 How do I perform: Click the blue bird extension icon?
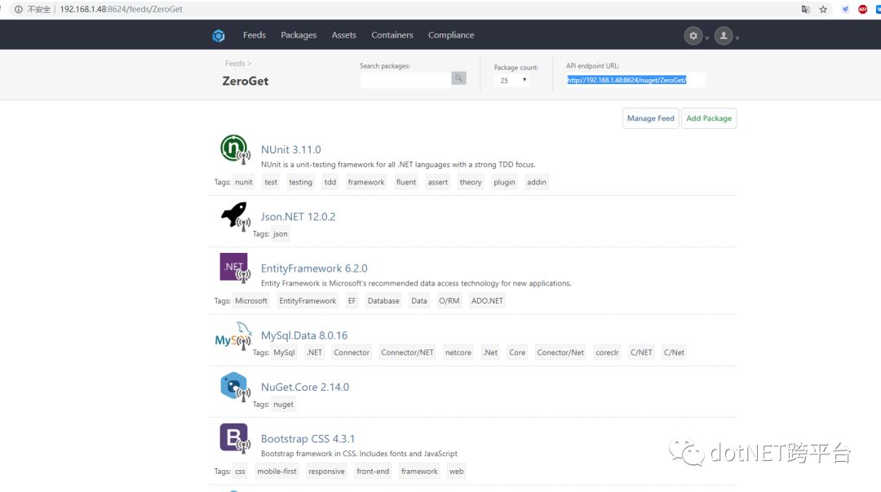(x=845, y=9)
